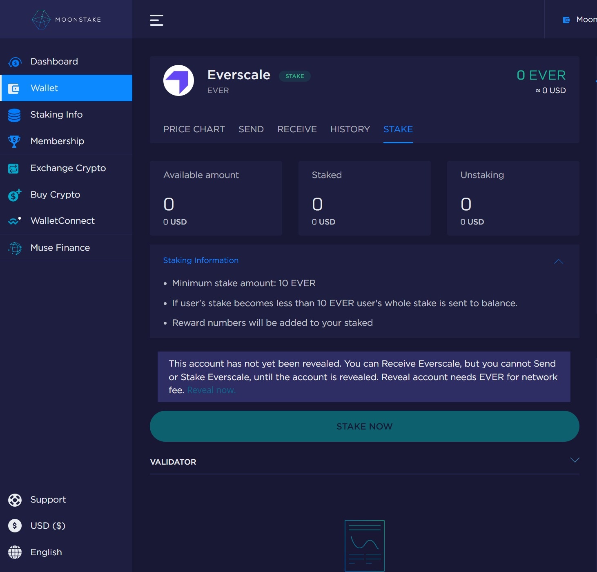Click the Moonstake logo in header
The width and height of the screenshot is (597, 572).
[66, 20]
